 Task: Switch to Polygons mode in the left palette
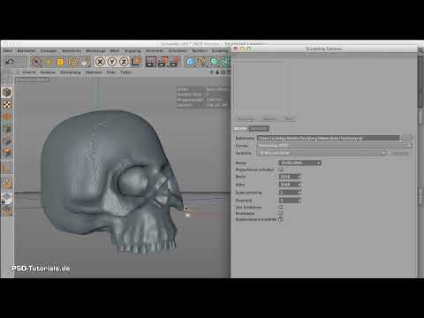[x=7, y=153]
